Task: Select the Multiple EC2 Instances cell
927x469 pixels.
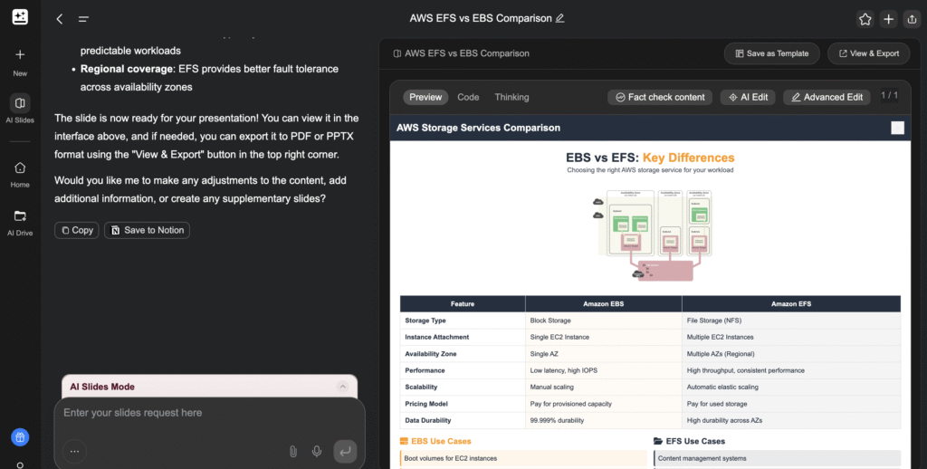Action: pos(791,337)
